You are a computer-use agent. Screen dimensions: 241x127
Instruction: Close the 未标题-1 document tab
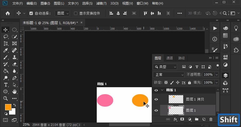[81, 22]
